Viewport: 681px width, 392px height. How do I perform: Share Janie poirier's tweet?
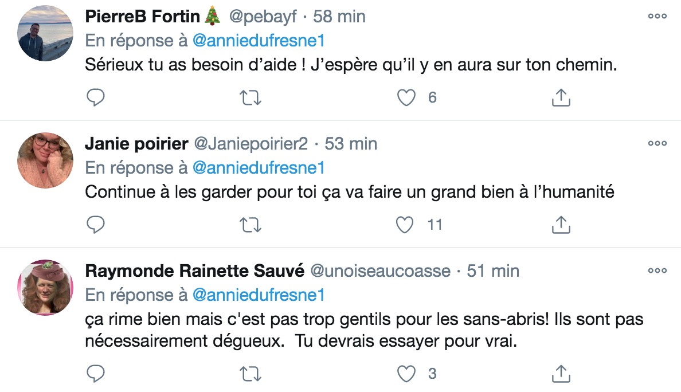561,225
